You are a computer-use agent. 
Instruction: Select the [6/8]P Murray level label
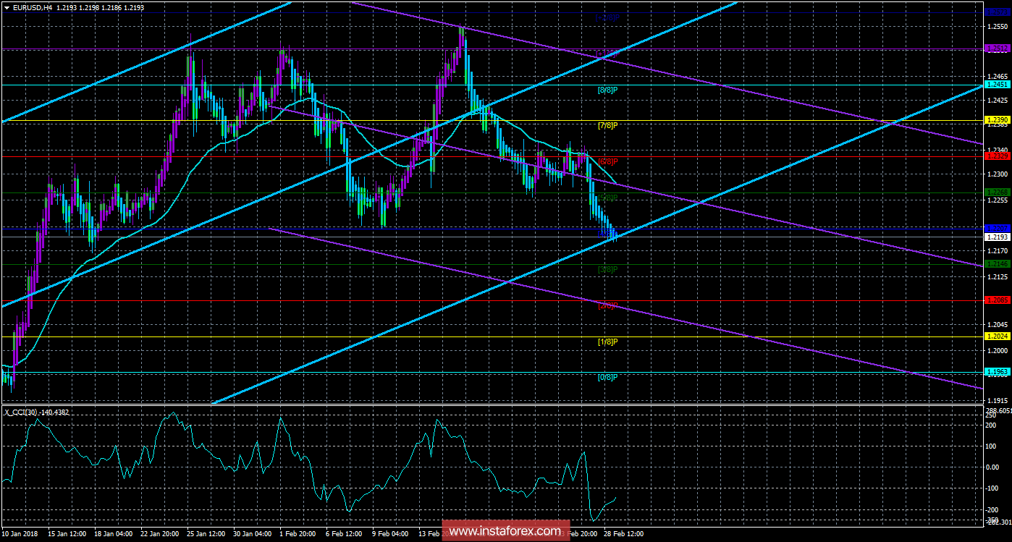(607, 161)
